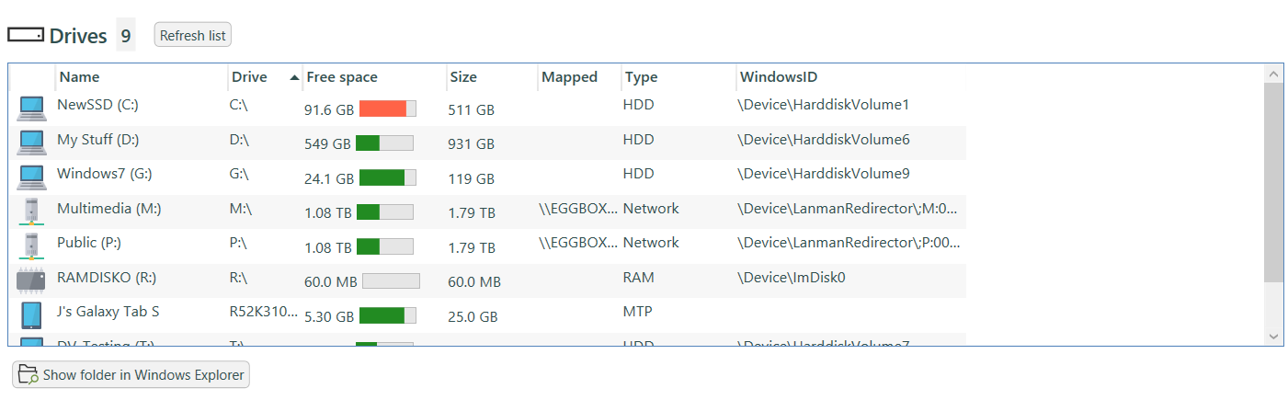Select the My Stuff (D:) drive icon
The height and width of the screenshot is (400, 1288).
[31, 143]
